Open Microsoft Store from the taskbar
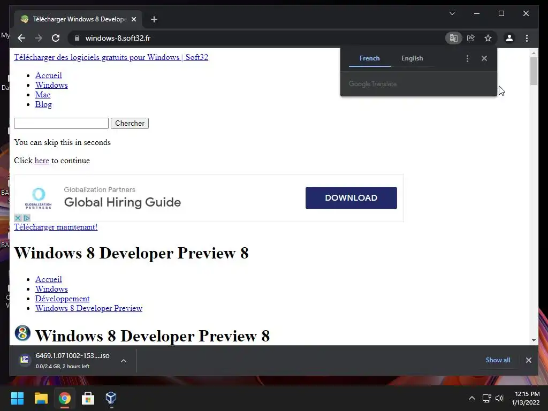The image size is (548, 411). pos(88,398)
